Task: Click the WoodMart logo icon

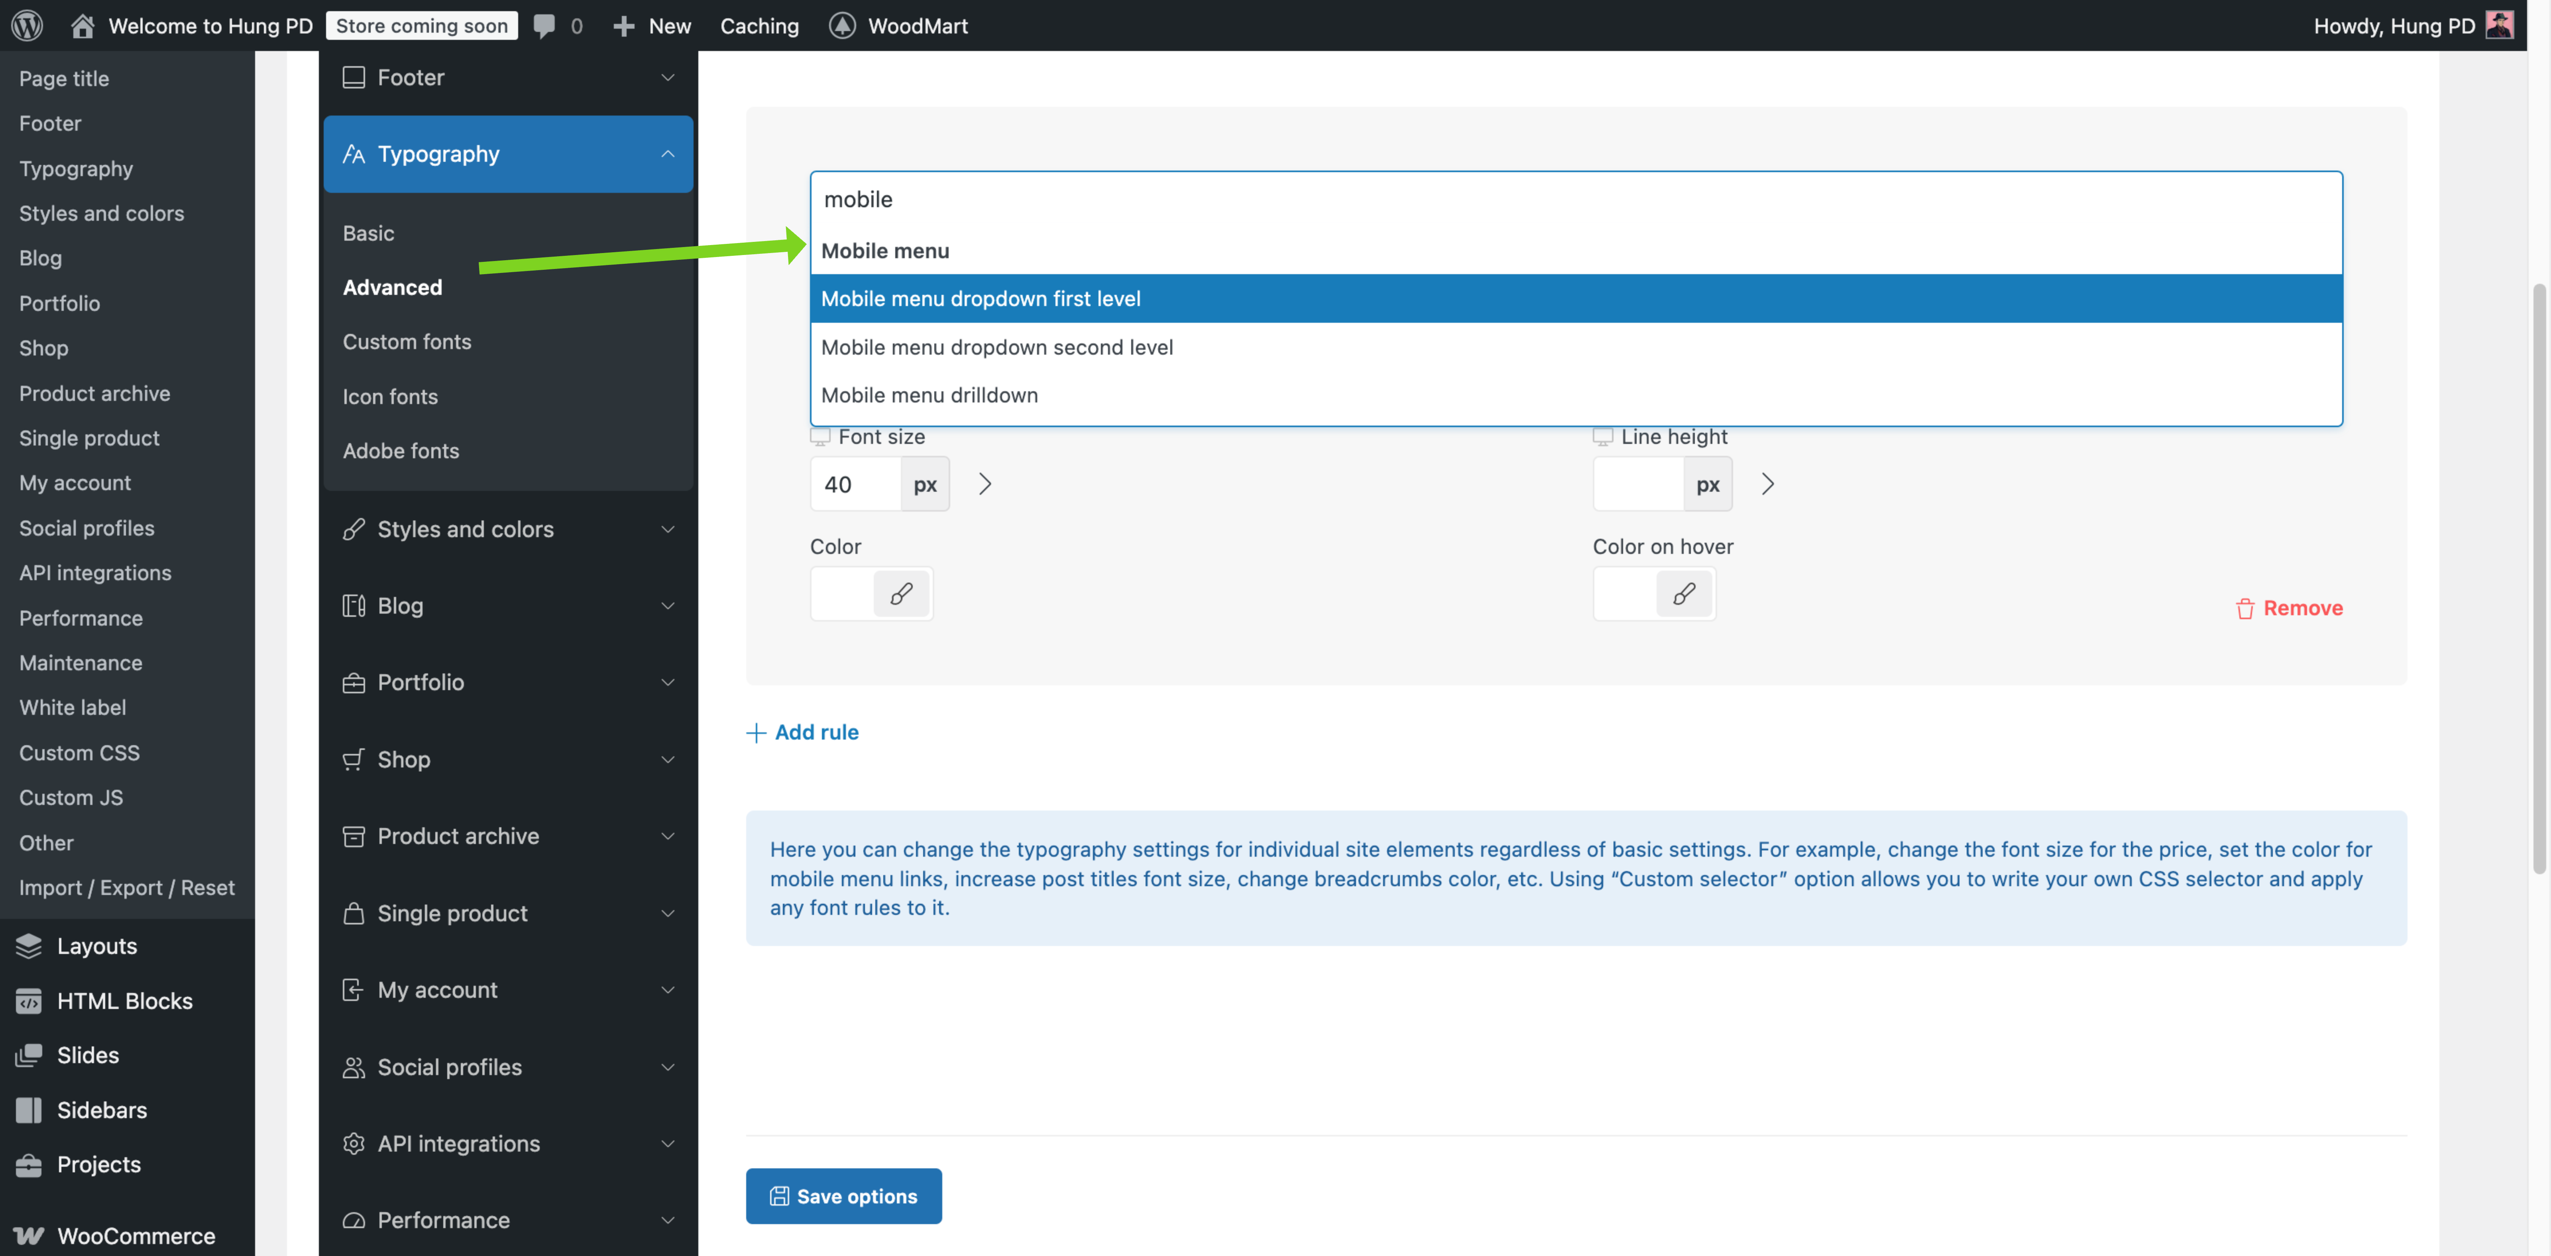Action: point(842,26)
